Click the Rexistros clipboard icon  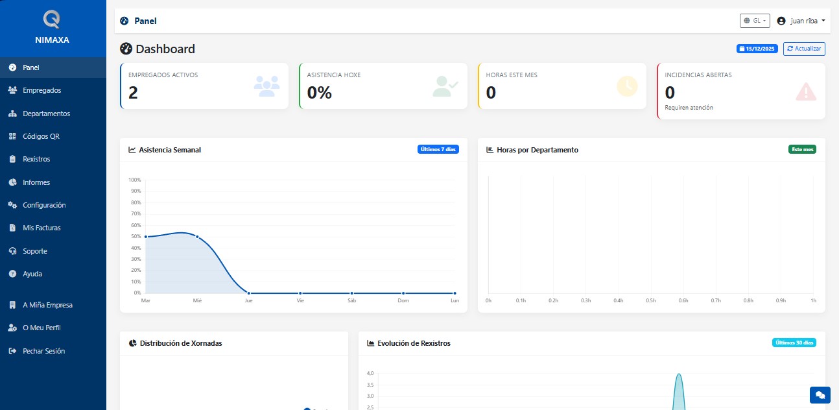click(x=12, y=159)
